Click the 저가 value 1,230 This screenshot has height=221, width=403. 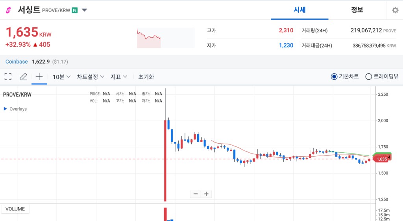pos(286,46)
